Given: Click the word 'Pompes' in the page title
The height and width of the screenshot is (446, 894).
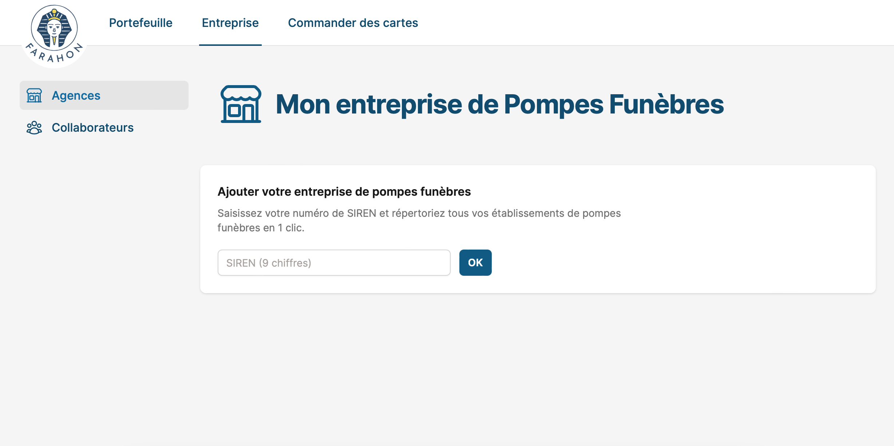Looking at the screenshot, I should click(x=553, y=104).
